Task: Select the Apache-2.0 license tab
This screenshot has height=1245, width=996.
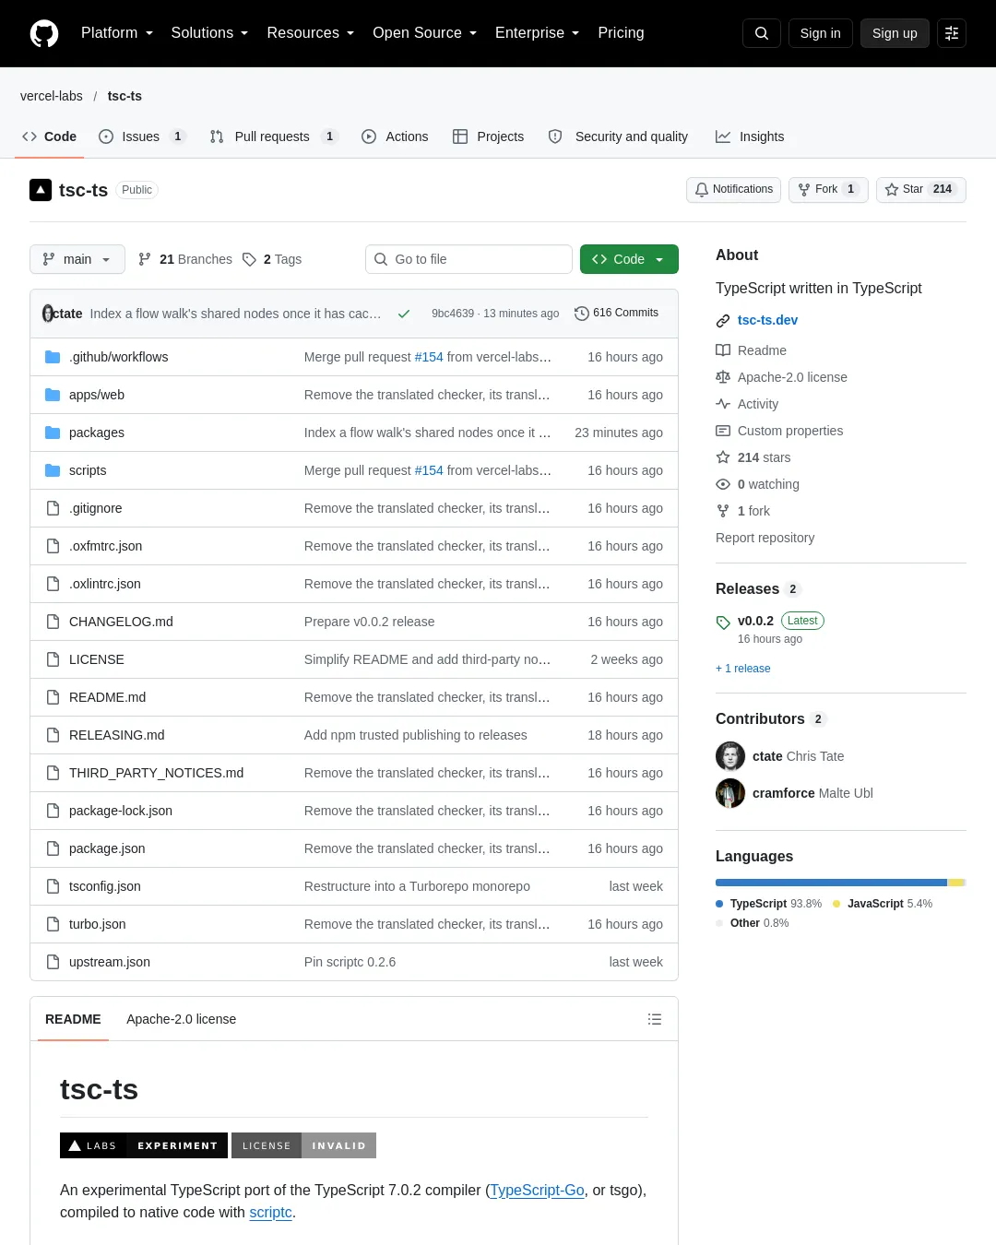Action: click(181, 1019)
